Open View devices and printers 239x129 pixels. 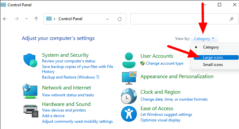[x=64, y=110]
